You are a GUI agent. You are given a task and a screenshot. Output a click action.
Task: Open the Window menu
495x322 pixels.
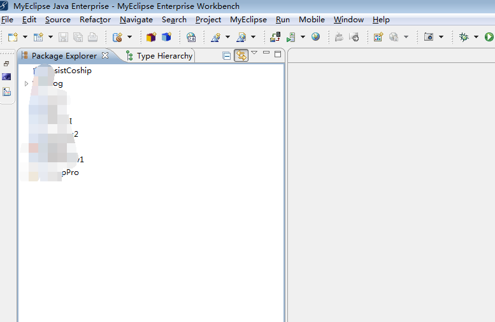[349, 20]
